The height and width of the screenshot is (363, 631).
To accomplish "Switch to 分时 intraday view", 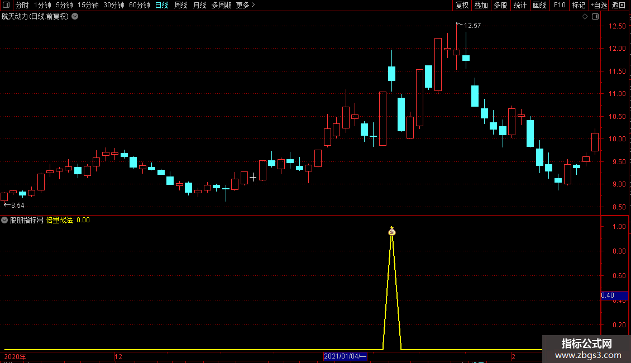I will [22, 5].
